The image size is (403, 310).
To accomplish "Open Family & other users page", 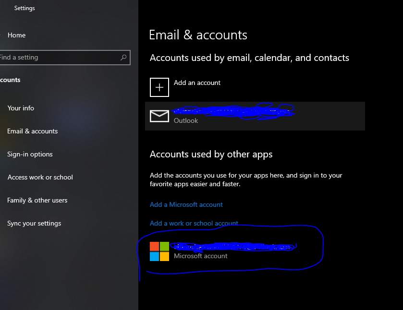I will (37, 200).
